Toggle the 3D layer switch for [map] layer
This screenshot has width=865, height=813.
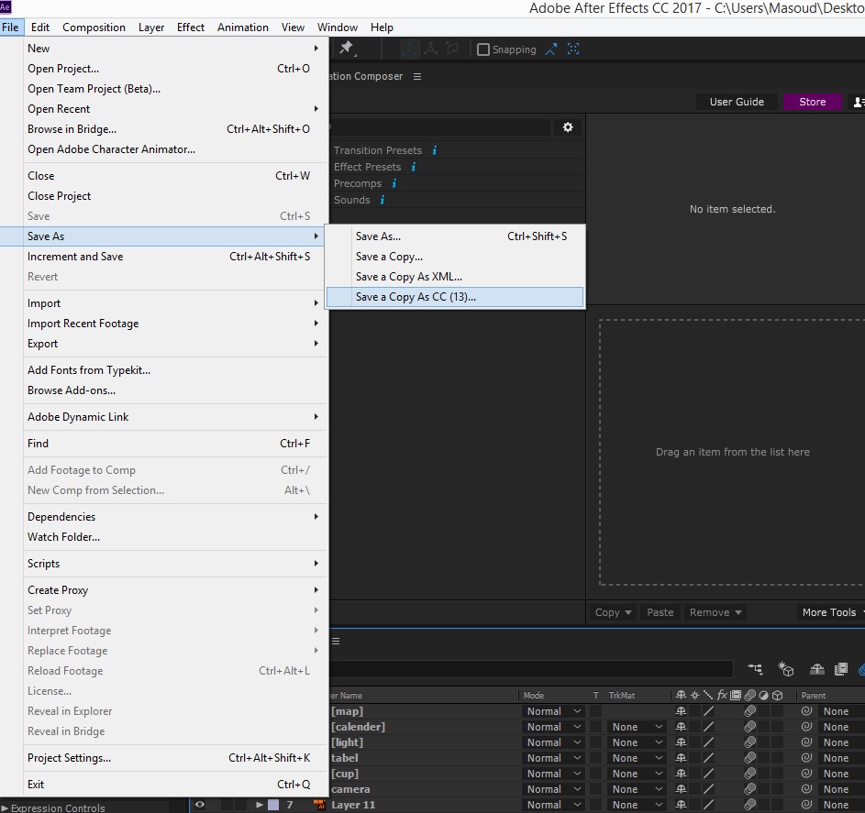(x=777, y=711)
